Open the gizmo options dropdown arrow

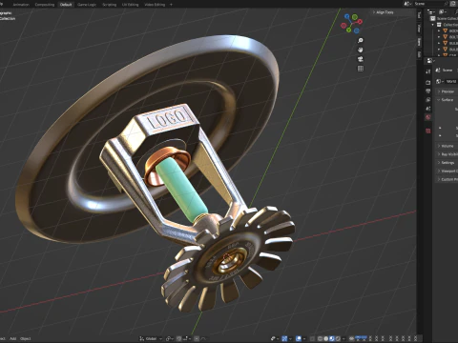(x=290, y=338)
